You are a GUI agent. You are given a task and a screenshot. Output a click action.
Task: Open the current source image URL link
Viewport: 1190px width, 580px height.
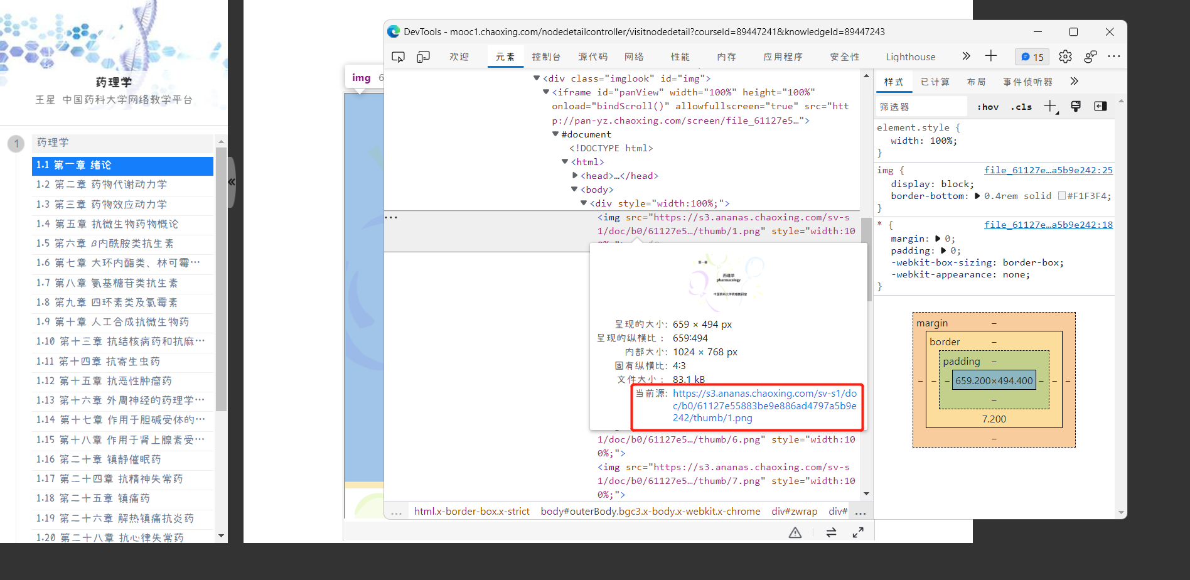click(764, 405)
